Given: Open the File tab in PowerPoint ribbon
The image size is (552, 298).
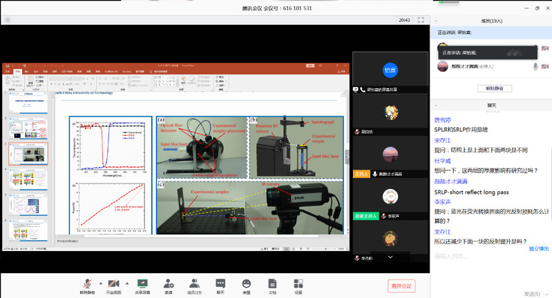Looking at the screenshot, I should pyautogui.click(x=8, y=71).
